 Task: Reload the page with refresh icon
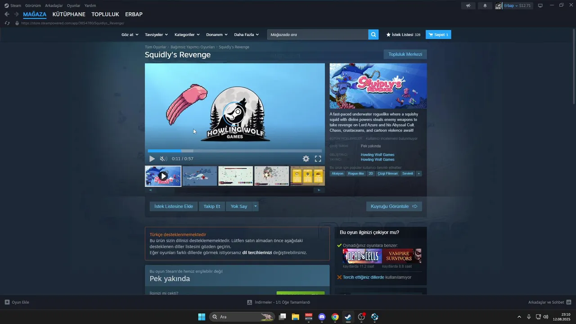[7, 23]
